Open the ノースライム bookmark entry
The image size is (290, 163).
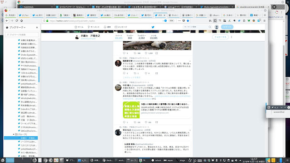tap(28, 142)
